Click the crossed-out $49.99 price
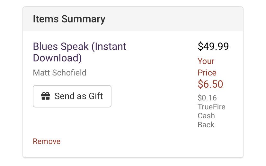Image resolution: width=266 pixels, height=166 pixels. point(213,46)
